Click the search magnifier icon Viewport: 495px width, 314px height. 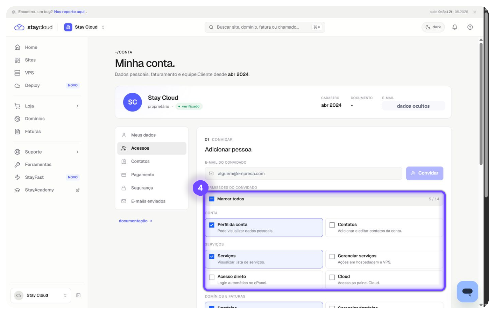point(211,27)
